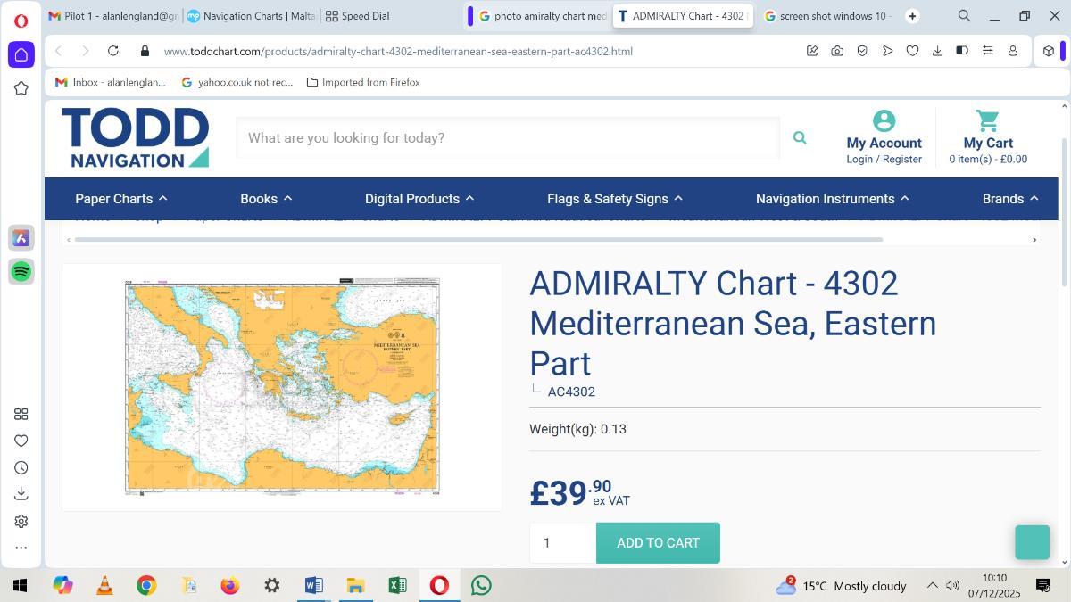
Task: Open WhatsApp from the Windows taskbar
Action: [x=481, y=585]
